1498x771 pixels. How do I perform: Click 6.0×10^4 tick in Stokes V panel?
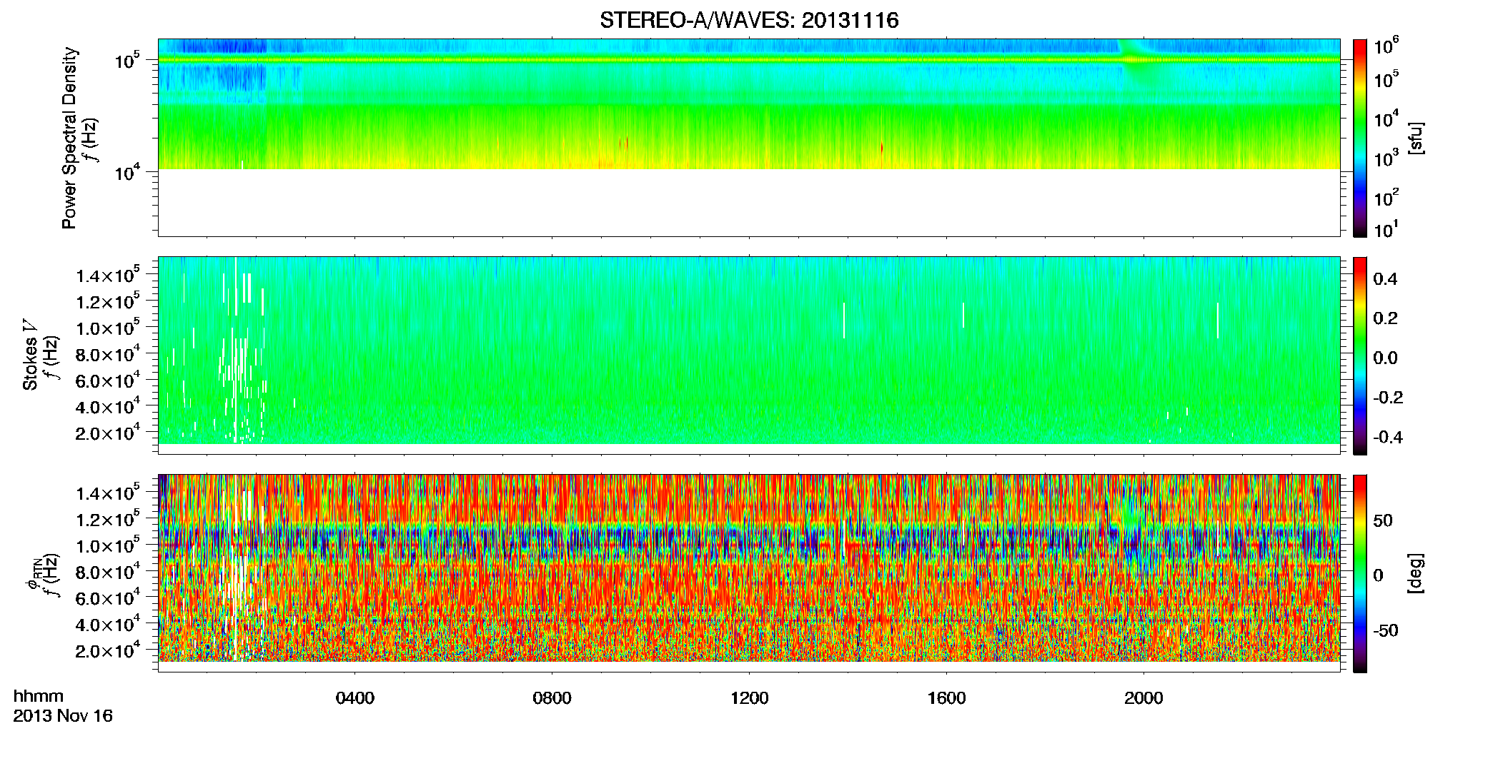coord(109,380)
